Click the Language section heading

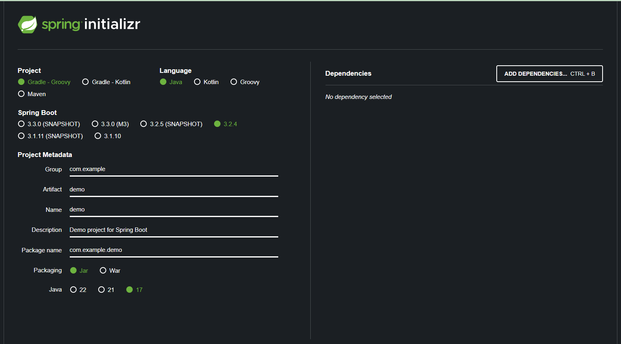pyautogui.click(x=176, y=70)
